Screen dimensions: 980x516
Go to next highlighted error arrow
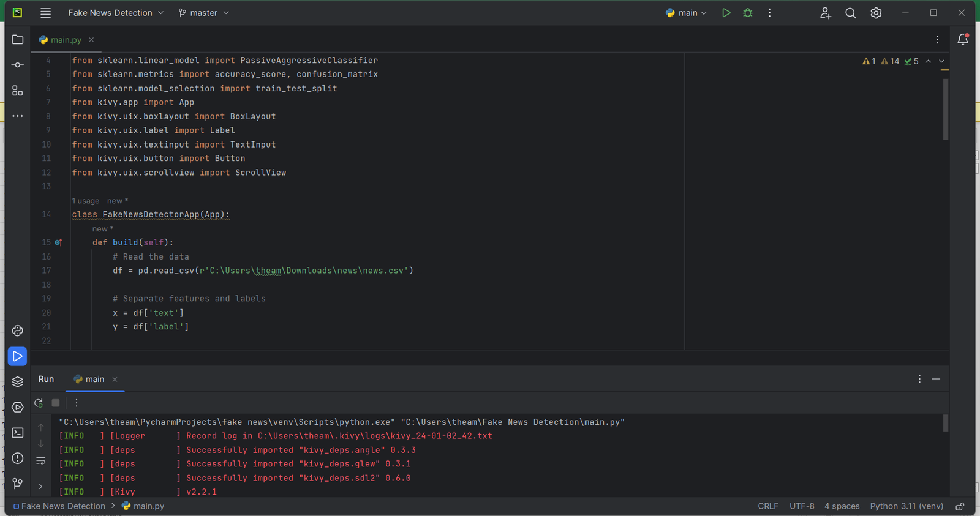click(x=942, y=61)
